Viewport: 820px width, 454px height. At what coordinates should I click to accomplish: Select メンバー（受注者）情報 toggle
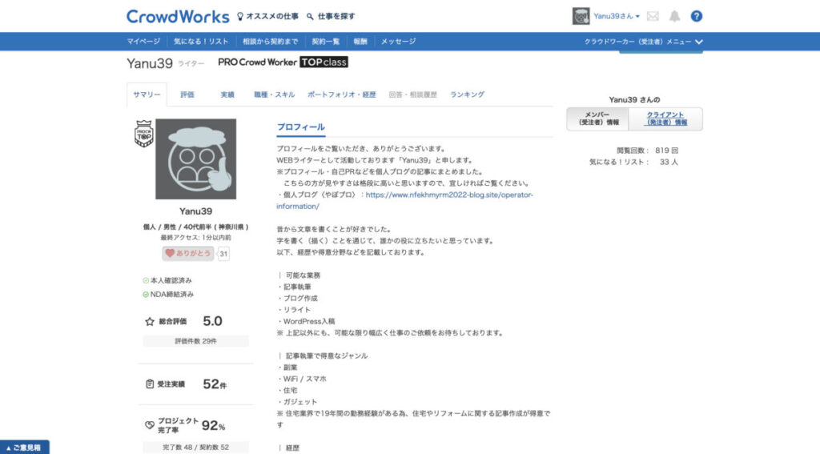pos(597,119)
